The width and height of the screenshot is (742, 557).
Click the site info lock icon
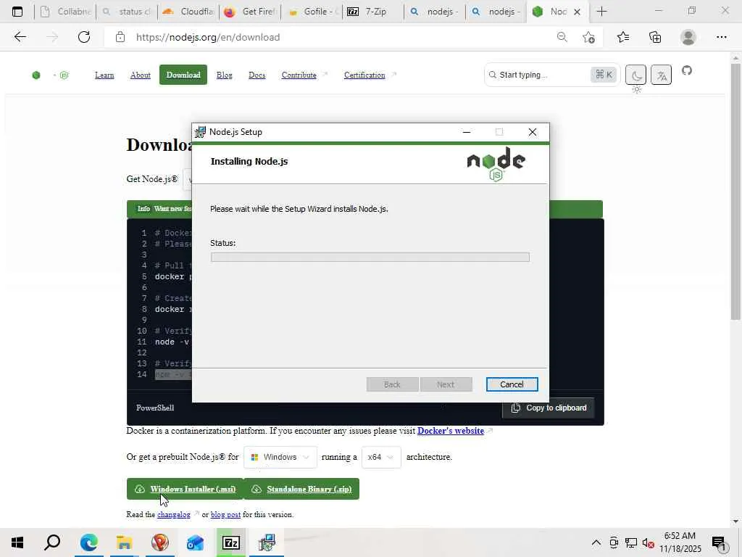tap(120, 37)
